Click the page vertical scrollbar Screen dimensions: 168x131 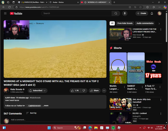[x=166, y=27]
